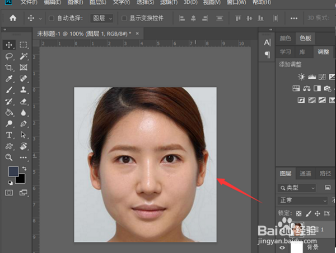
Task: Select the Pen tool
Action: click(24, 124)
